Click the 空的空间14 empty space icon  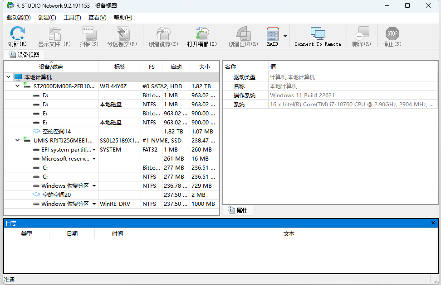(x=36, y=131)
